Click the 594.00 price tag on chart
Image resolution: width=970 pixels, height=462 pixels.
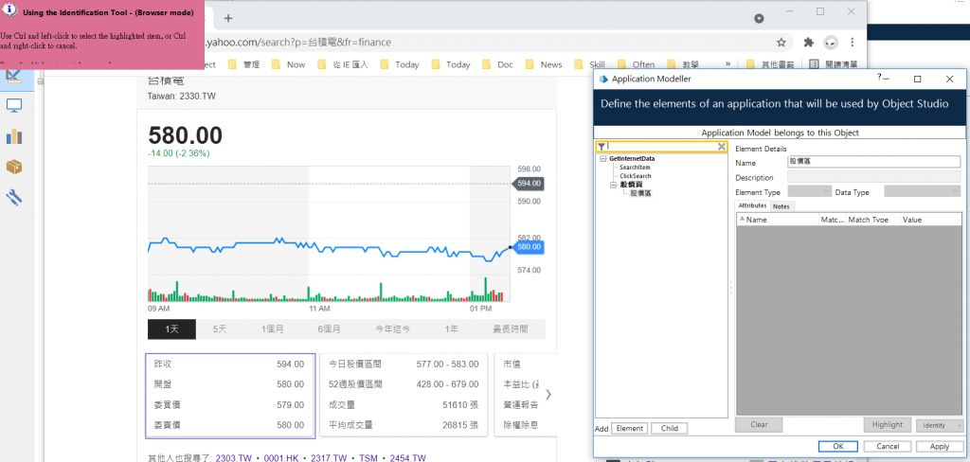tap(529, 184)
